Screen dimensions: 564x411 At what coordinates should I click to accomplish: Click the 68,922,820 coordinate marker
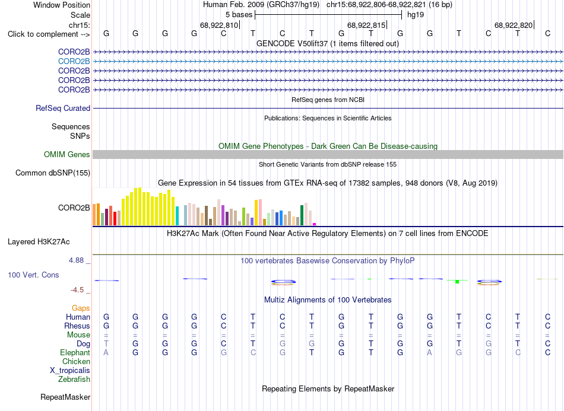coord(514,25)
